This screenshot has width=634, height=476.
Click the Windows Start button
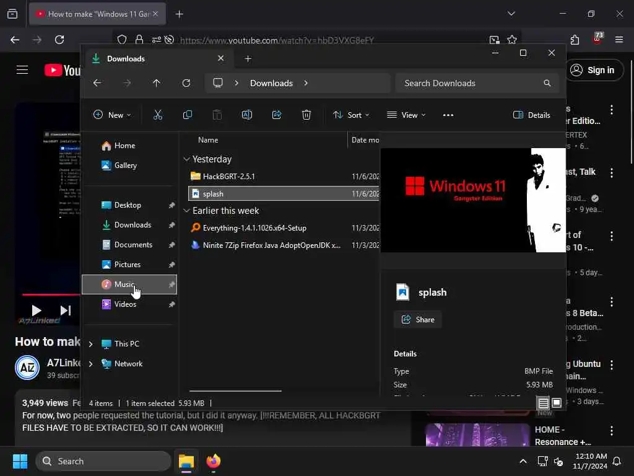click(20, 461)
